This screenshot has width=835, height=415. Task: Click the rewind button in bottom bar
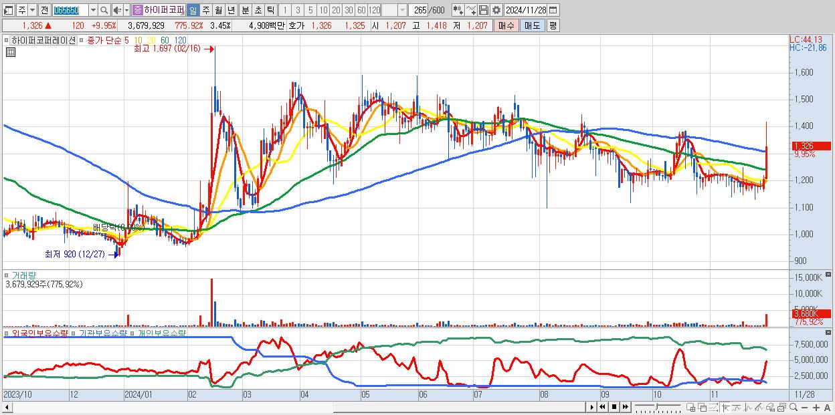602,407
